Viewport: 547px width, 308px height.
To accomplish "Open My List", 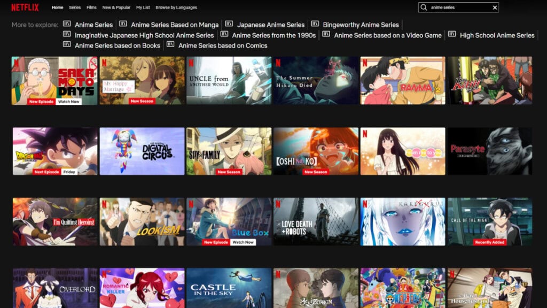I will [143, 7].
